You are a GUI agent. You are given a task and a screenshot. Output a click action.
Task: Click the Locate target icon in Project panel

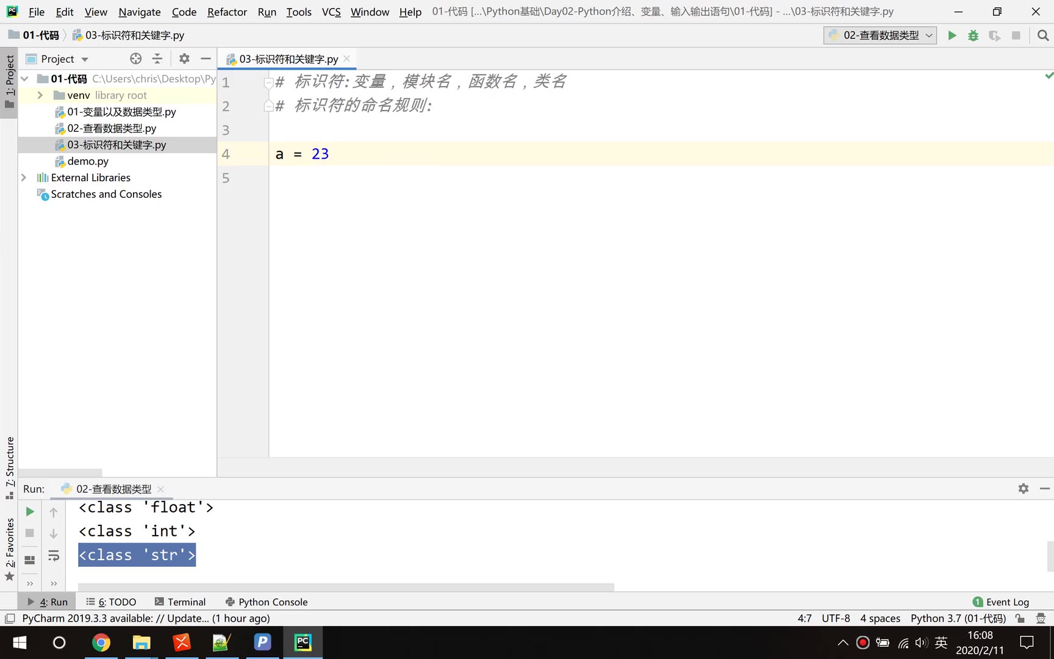pyautogui.click(x=135, y=59)
